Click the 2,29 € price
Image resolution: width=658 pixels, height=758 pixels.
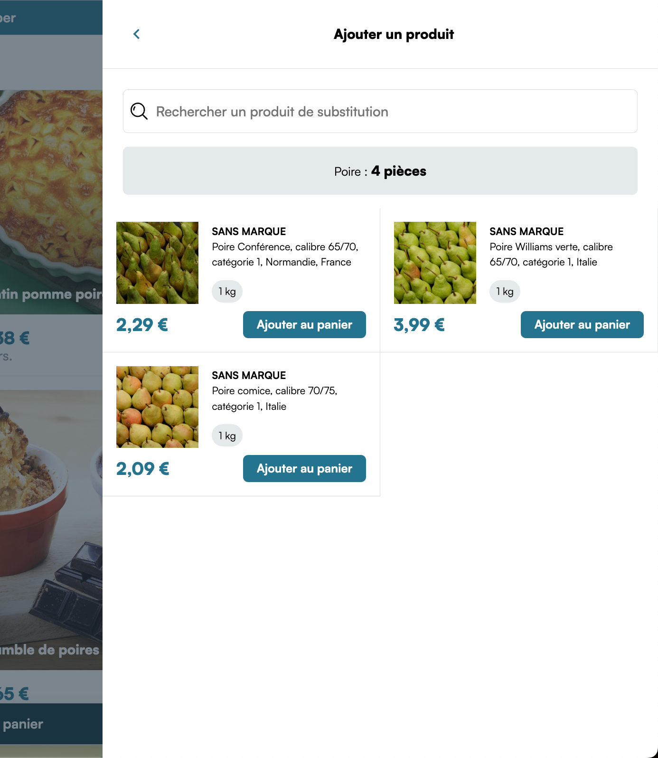click(x=142, y=325)
